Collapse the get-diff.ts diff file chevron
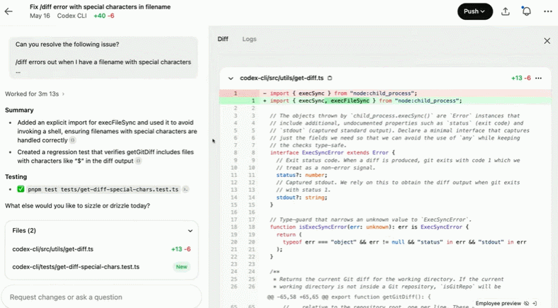Image resolution: width=558 pixels, height=308 pixels. [x=230, y=78]
